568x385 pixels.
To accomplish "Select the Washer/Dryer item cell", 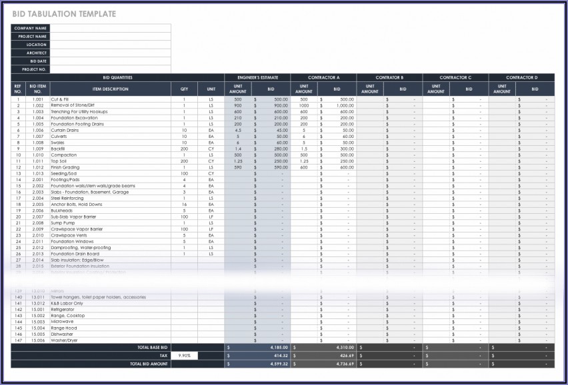I will [65, 340].
